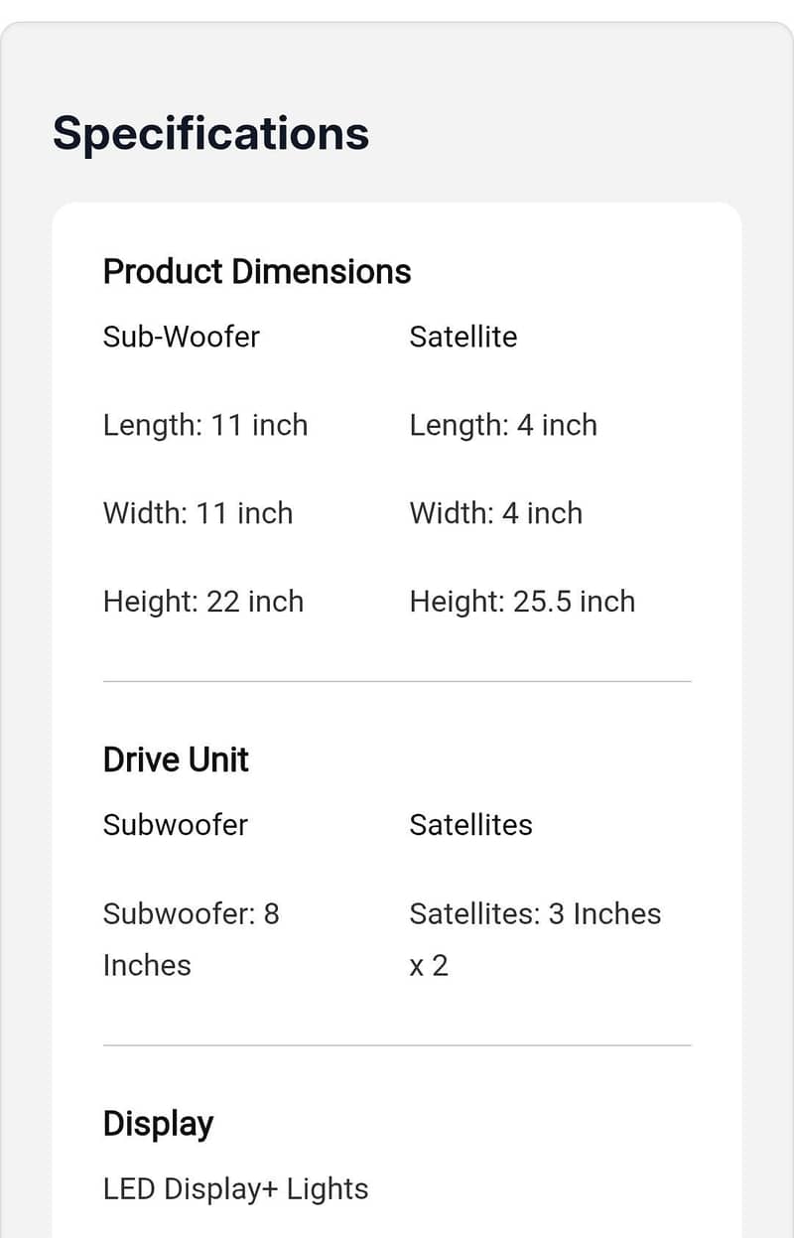The image size is (794, 1238).
Task: Click the Satellites label under Drive Unit
Action: [470, 825]
